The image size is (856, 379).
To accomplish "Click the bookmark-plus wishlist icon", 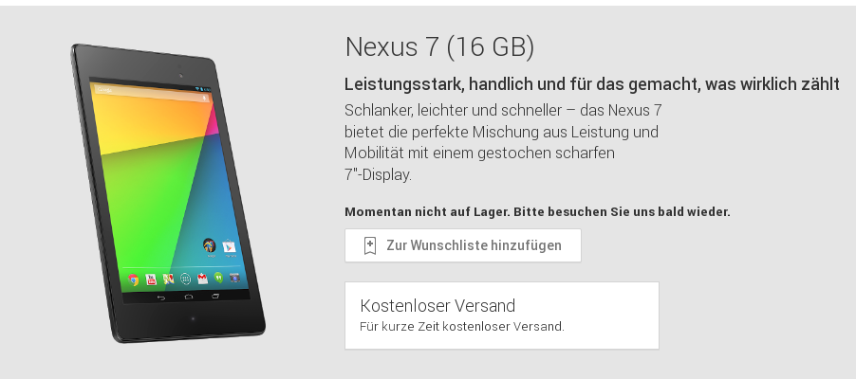I will (x=370, y=245).
